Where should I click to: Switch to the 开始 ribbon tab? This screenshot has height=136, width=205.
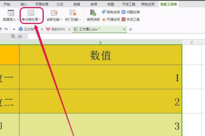click(7, 4)
